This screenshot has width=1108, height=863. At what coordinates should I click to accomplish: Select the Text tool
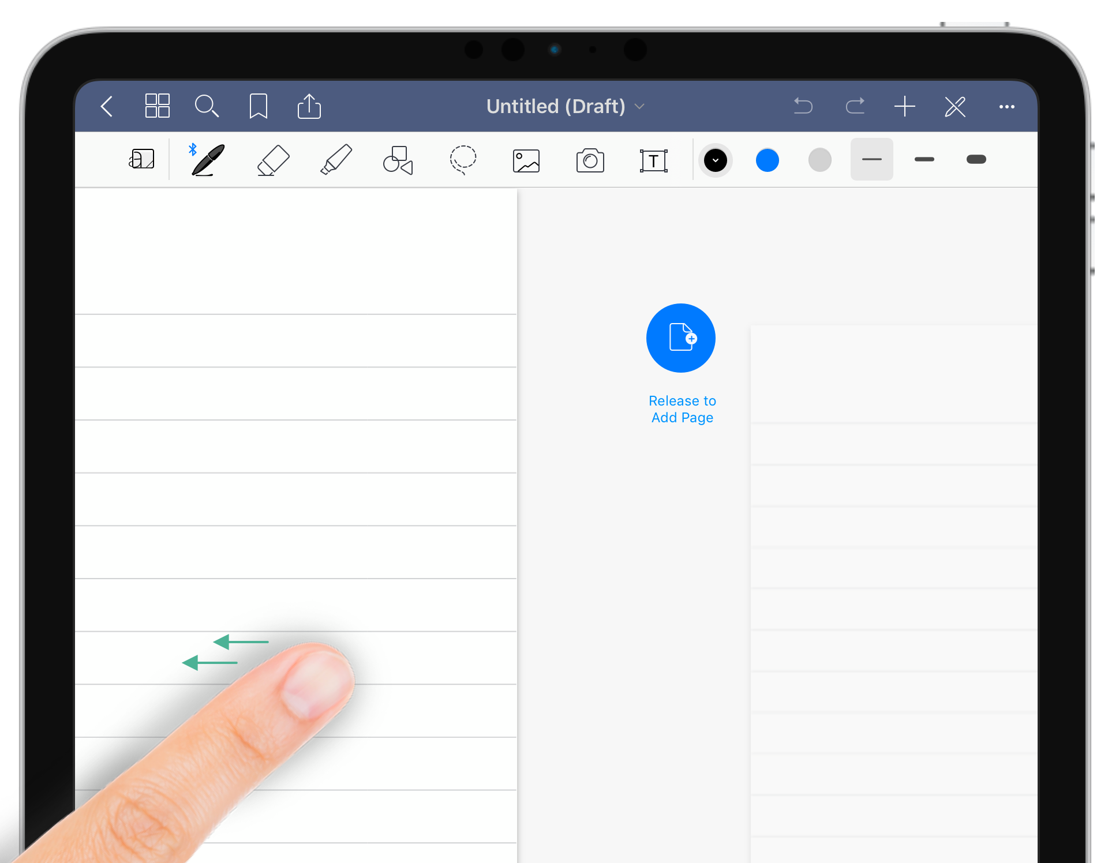tap(654, 160)
